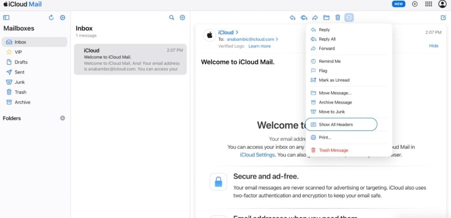Click the Reply All toolbar icon
Viewport: 451px width, 218px height.
304,18
